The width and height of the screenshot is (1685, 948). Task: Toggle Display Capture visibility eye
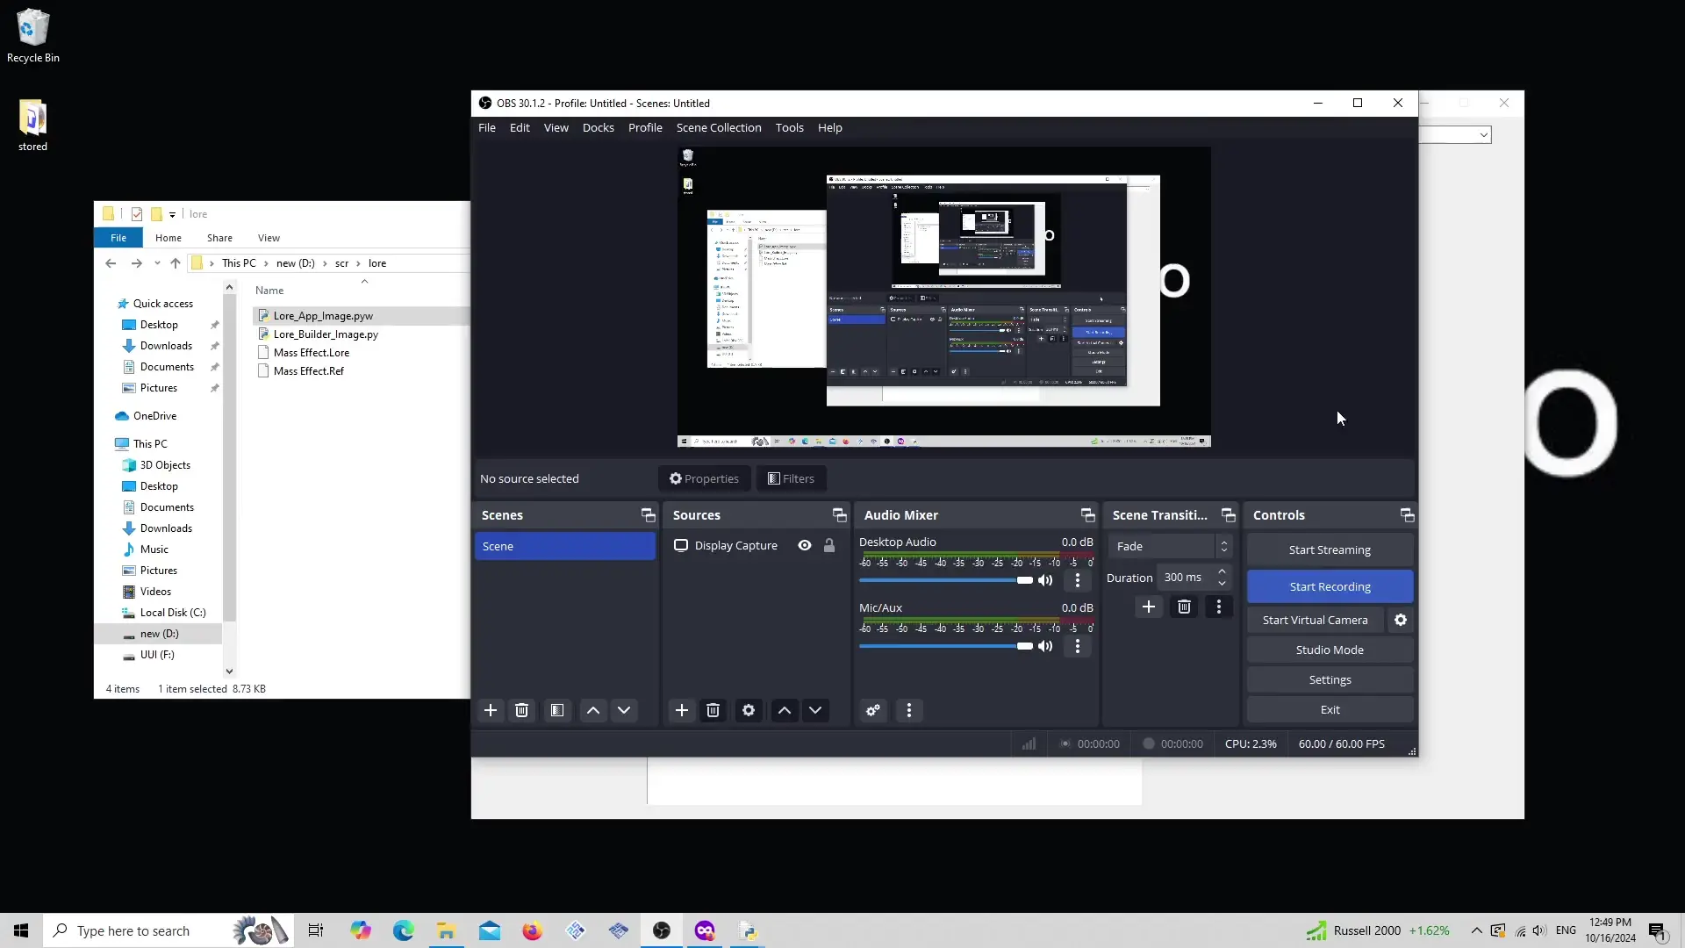point(805,545)
